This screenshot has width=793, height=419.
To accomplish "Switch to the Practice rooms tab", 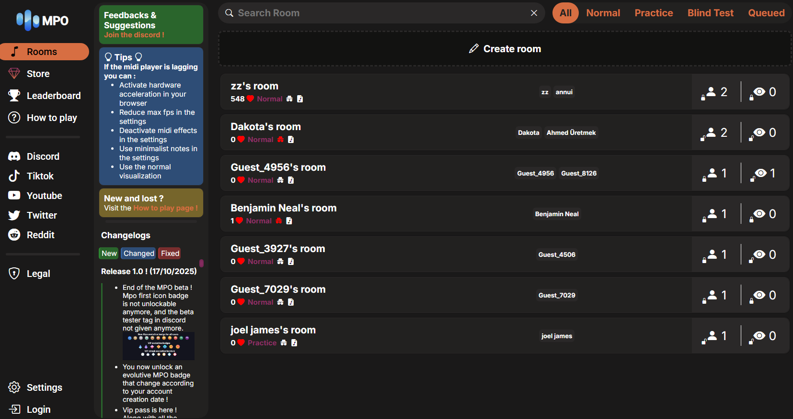I will click(654, 13).
